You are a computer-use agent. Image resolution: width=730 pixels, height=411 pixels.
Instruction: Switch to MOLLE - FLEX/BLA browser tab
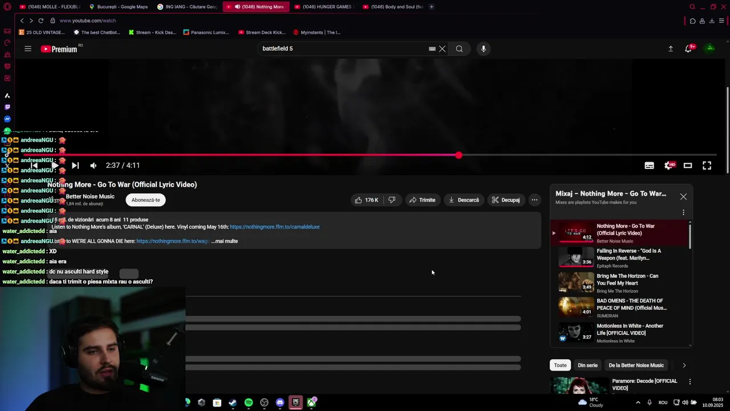[50, 7]
